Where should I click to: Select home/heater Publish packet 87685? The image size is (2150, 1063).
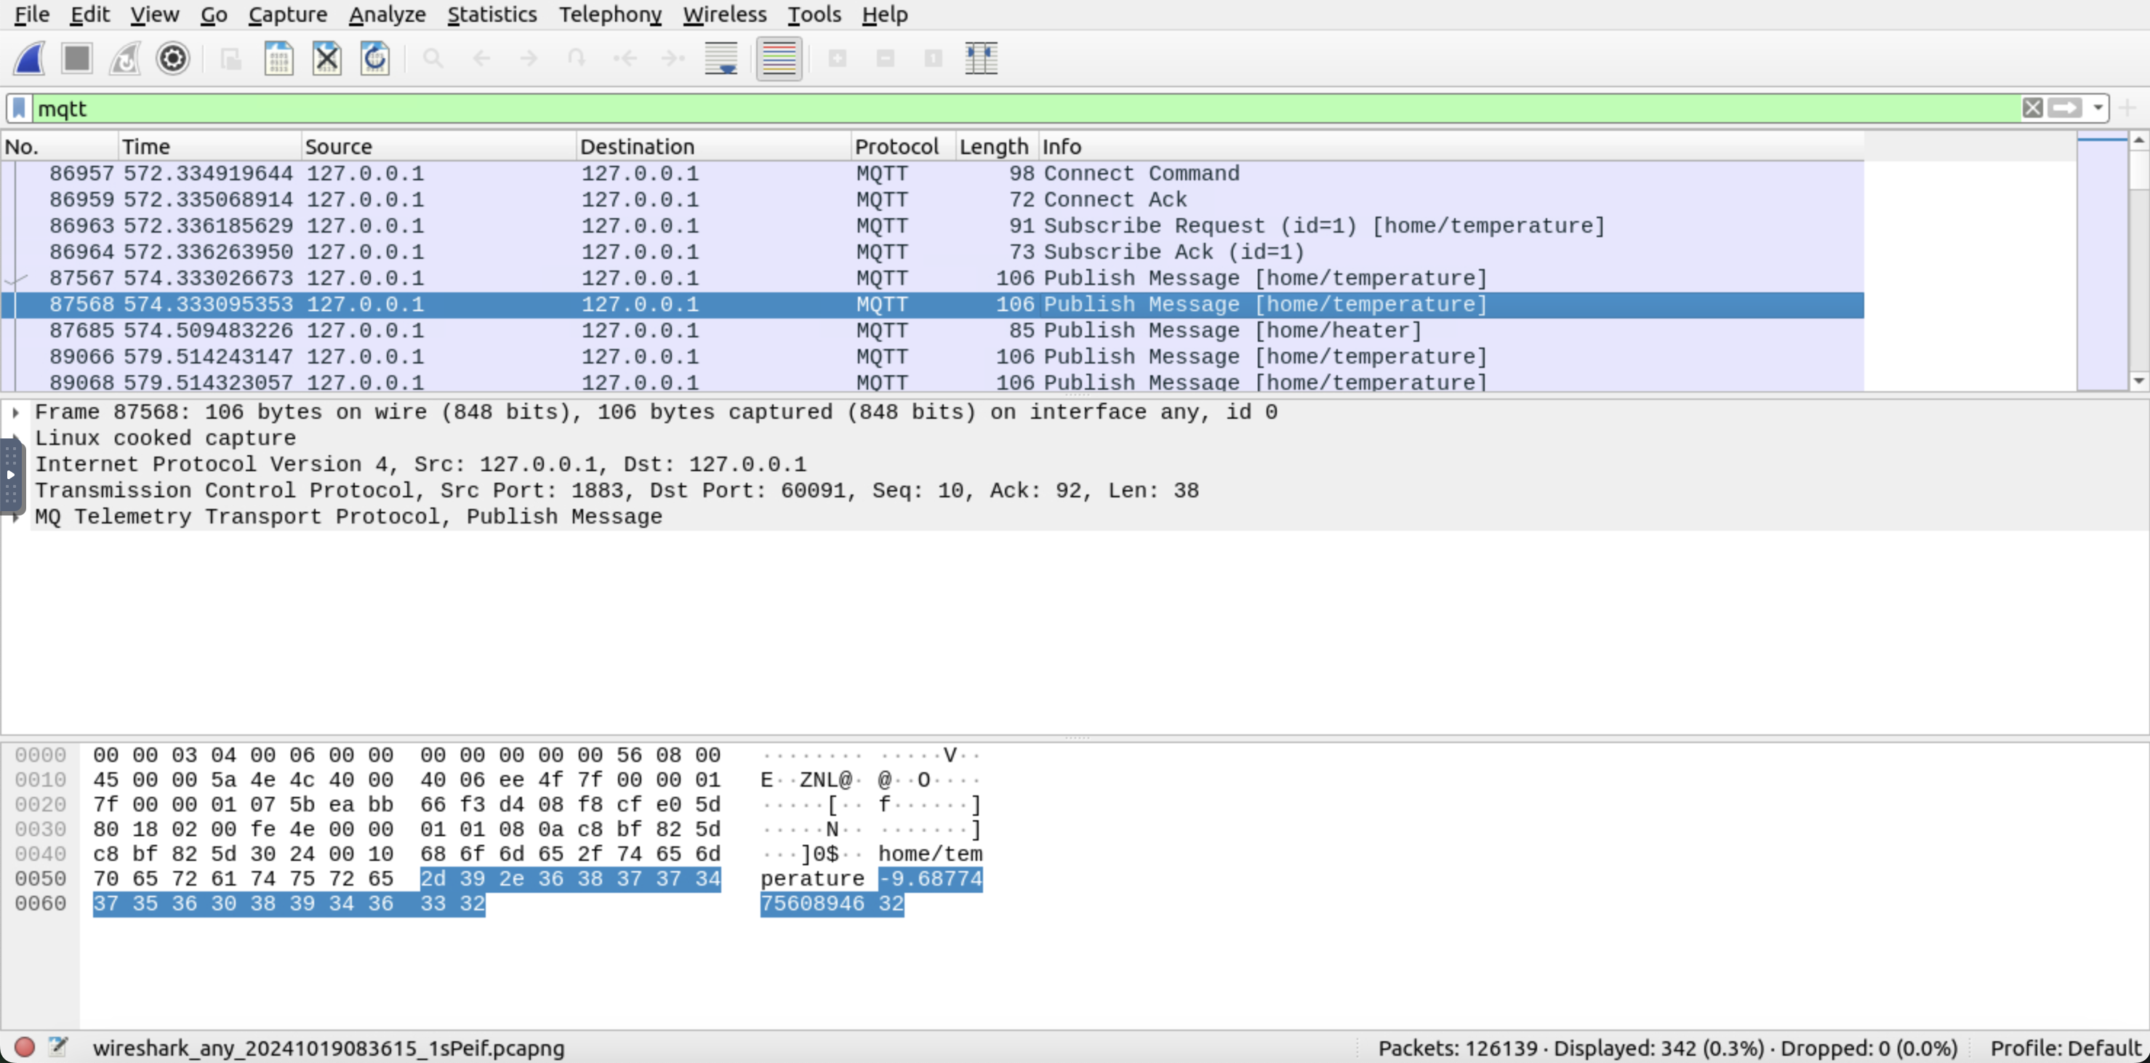[932, 330]
